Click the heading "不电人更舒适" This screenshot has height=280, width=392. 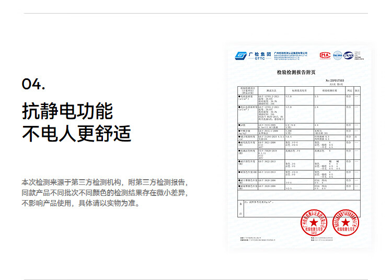coord(76,134)
